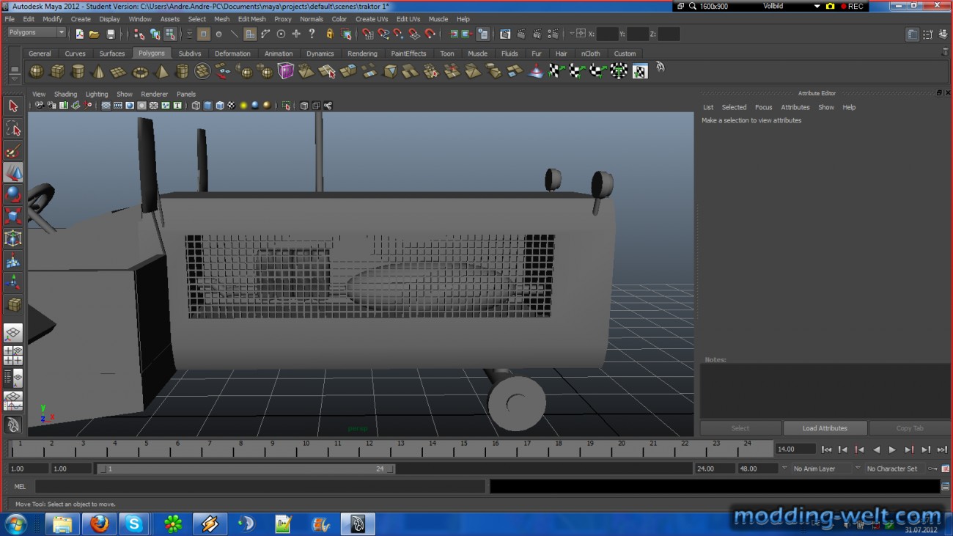Open the Attribute Editor Attributes menu
This screenshot has width=953, height=536.
click(795, 107)
